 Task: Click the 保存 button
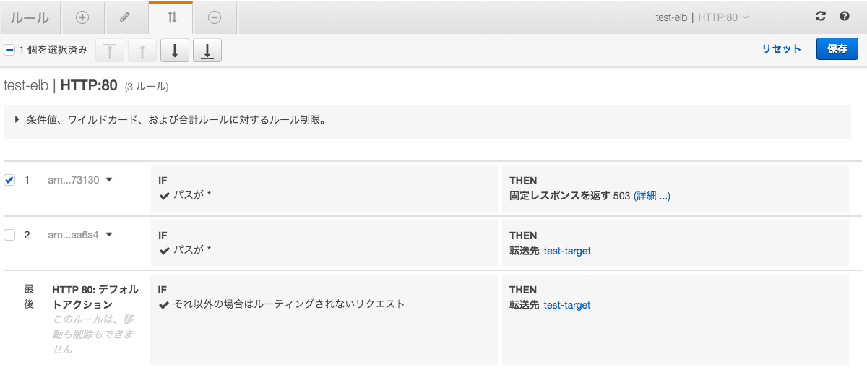pos(837,49)
